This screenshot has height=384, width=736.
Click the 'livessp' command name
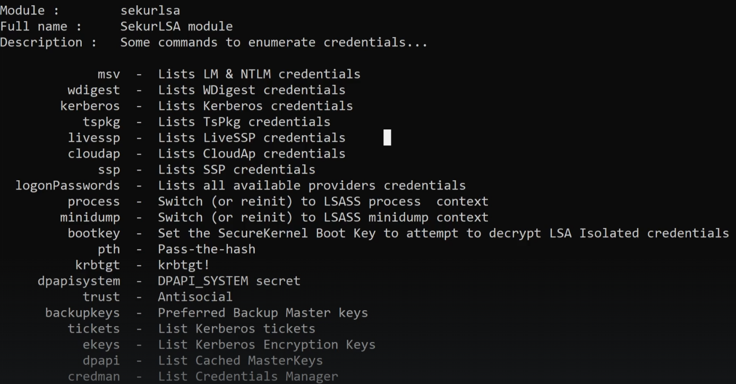pyautogui.click(x=93, y=137)
